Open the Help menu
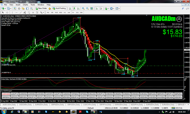Screen dimensions: 190x114 click(x=49, y=5)
